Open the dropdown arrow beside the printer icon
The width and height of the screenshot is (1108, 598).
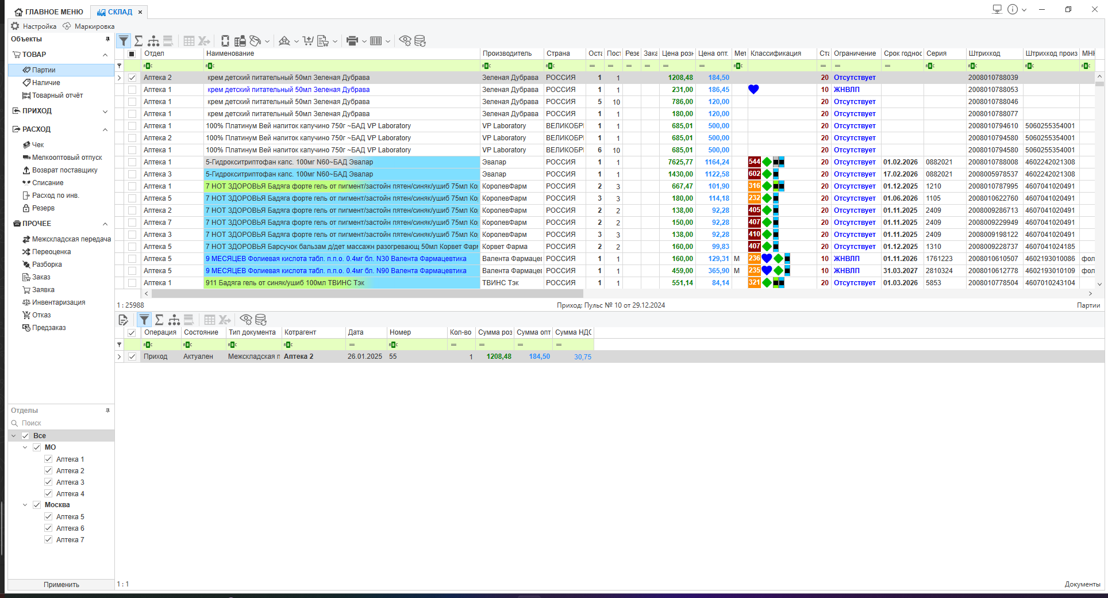(364, 41)
